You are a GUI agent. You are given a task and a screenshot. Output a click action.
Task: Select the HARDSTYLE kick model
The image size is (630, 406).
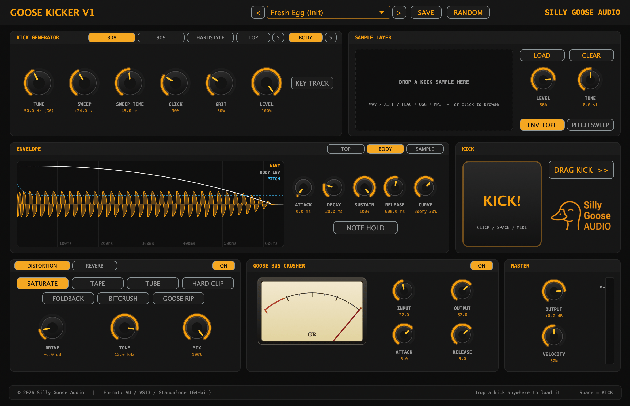pos(210,37)
